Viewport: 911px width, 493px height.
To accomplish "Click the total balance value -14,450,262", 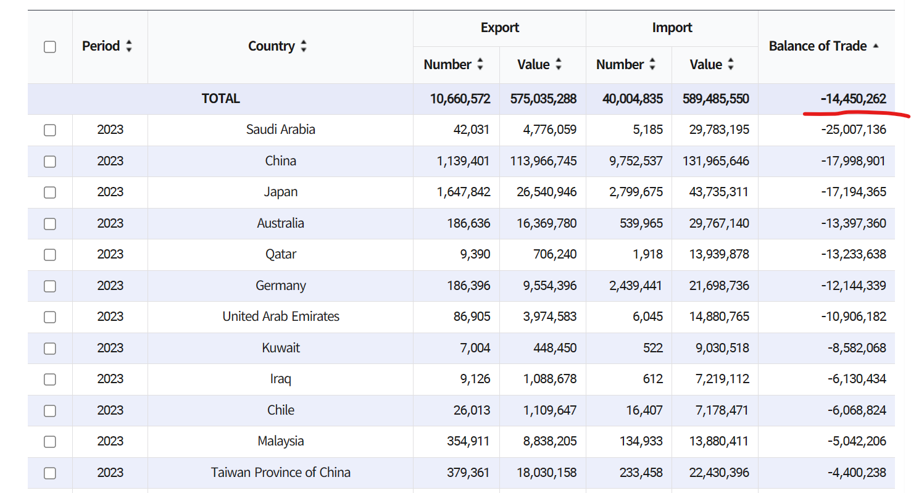I will click(853, 99).
